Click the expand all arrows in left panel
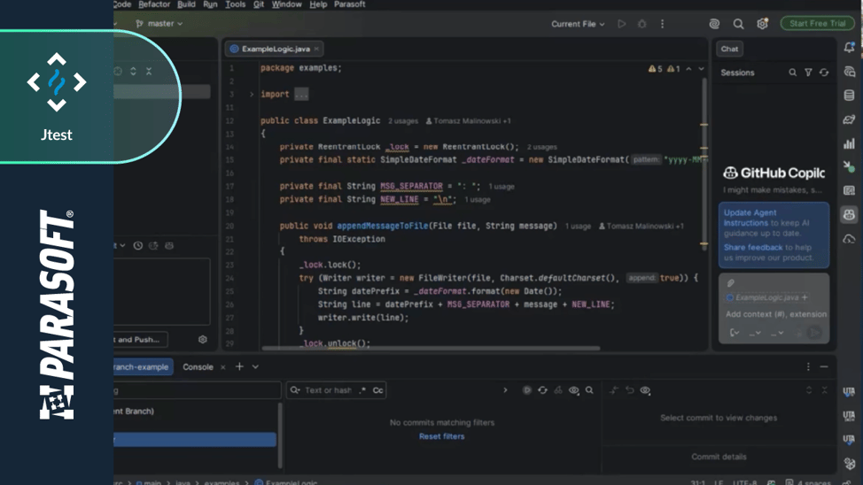Viewport: 863px width, 485px height. pos(133,72)
